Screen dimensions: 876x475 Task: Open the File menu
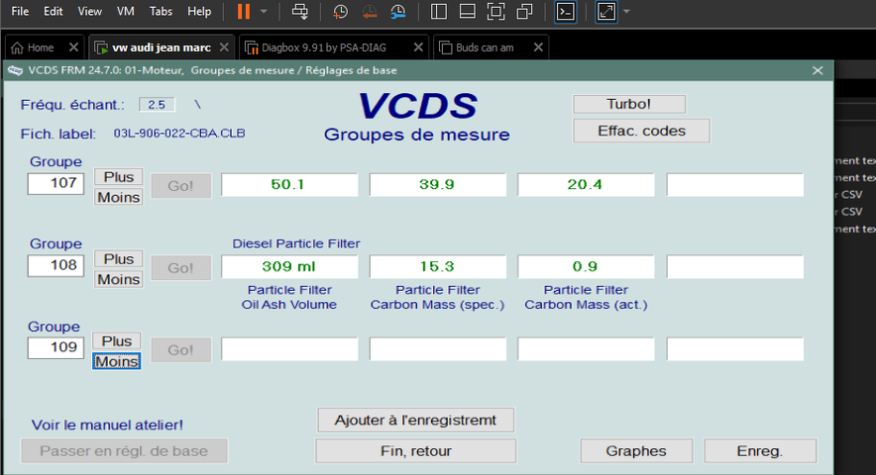coord(20,11)
